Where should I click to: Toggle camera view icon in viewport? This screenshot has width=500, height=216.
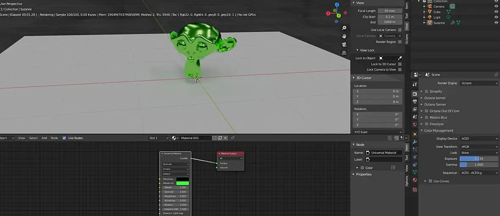pos(344,44)
